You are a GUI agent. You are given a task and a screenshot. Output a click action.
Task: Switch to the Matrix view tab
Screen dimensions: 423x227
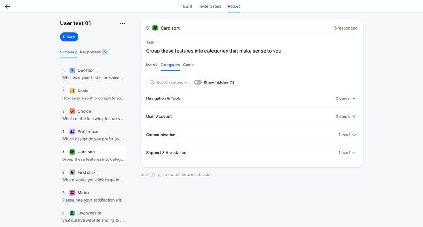[x=151, y=65]
